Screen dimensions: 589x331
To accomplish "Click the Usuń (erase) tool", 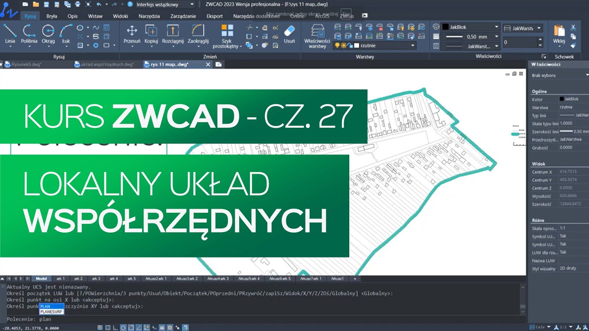I will [289, 34].
